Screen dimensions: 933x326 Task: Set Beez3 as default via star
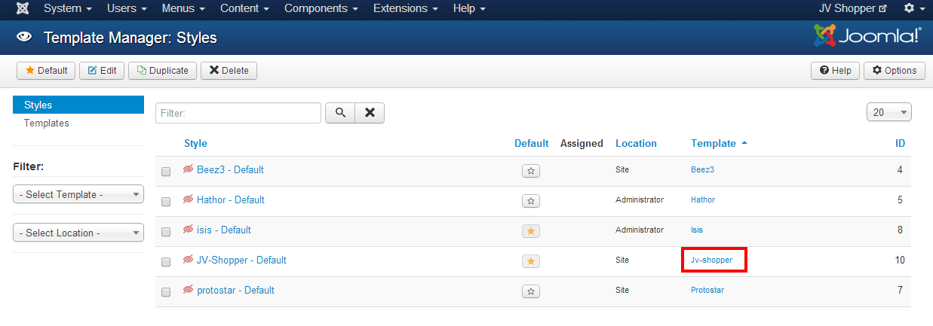531,171
